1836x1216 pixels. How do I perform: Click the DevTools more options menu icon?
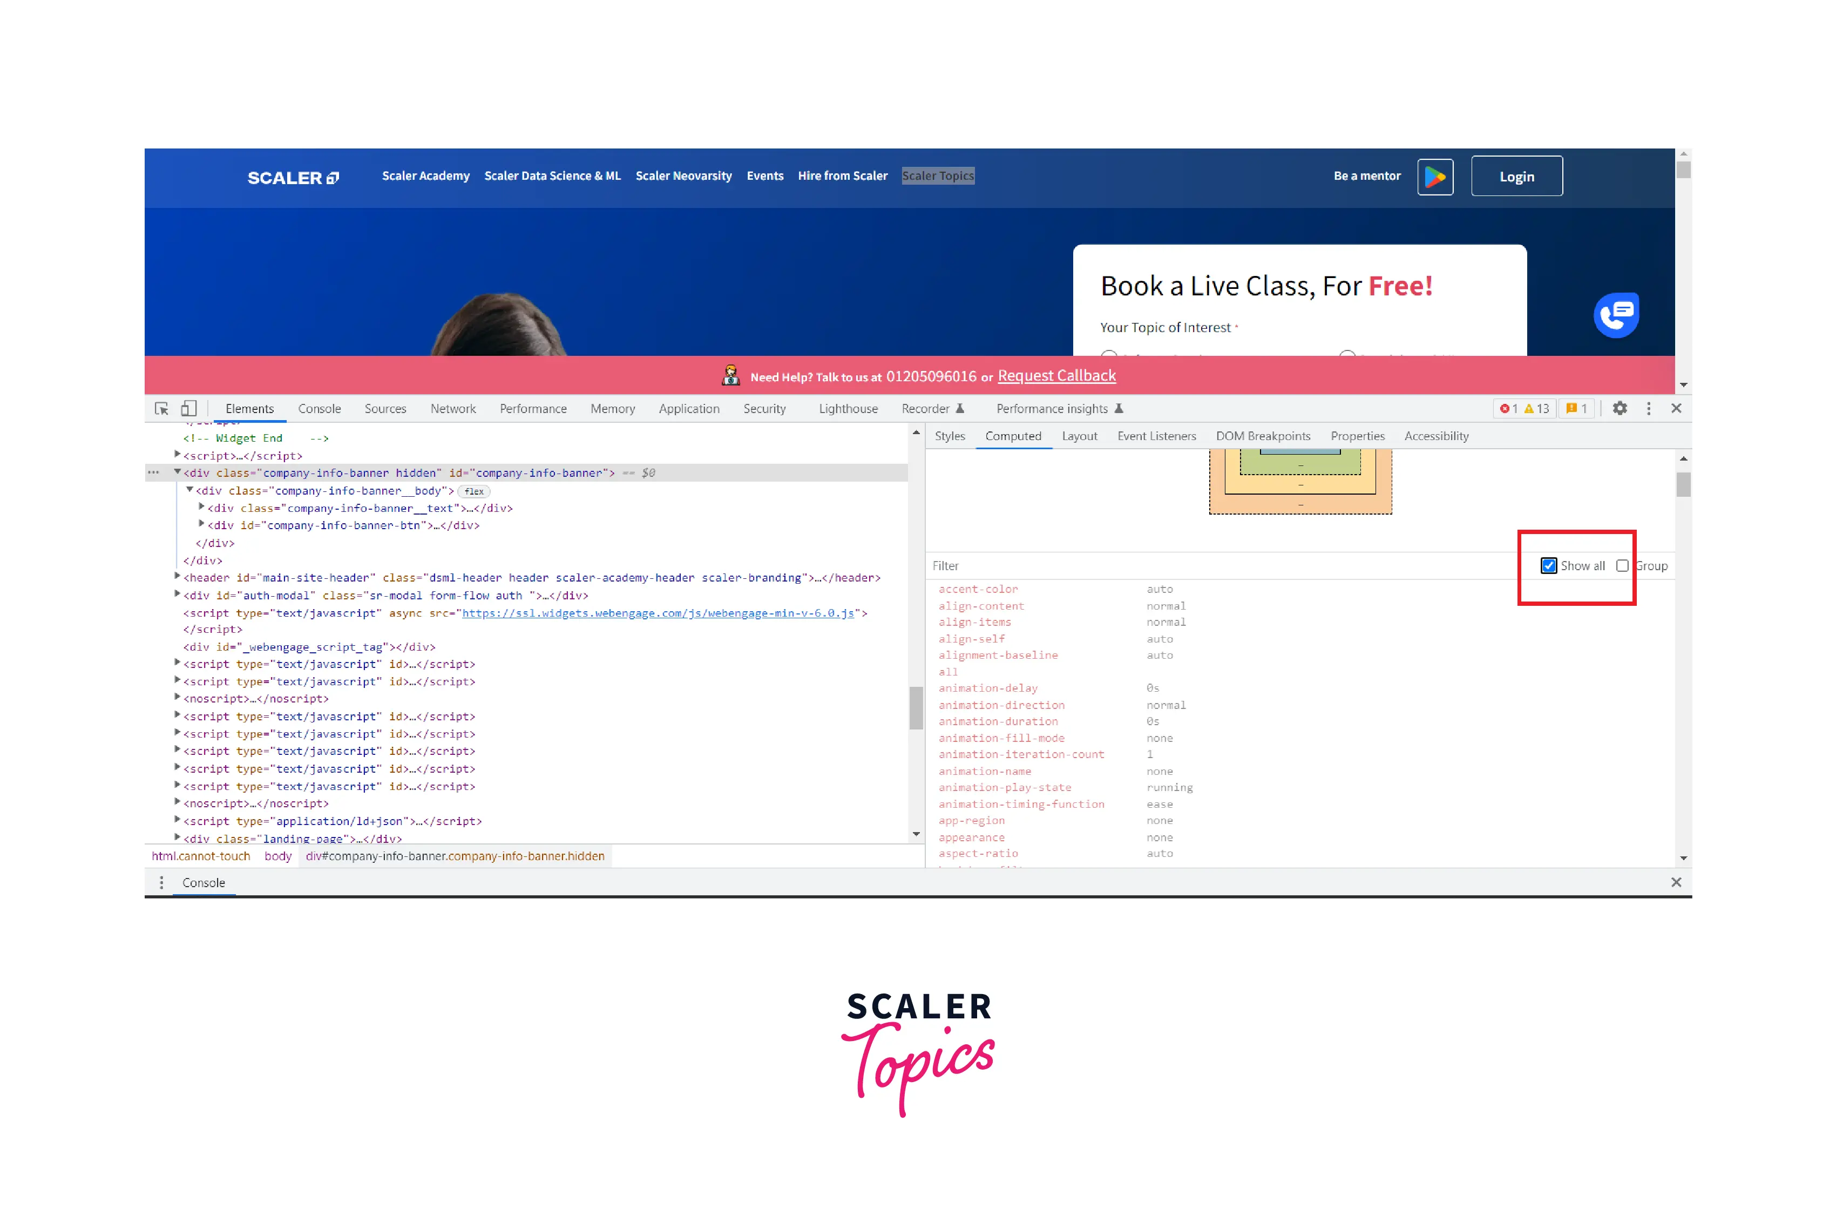(x=1648, y=409)
